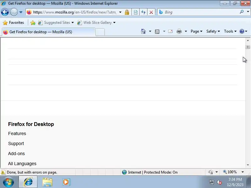The width and height of the screenshot is (251, 188).
Task: Click the RSS feeds icon
Action: (157, 32)
